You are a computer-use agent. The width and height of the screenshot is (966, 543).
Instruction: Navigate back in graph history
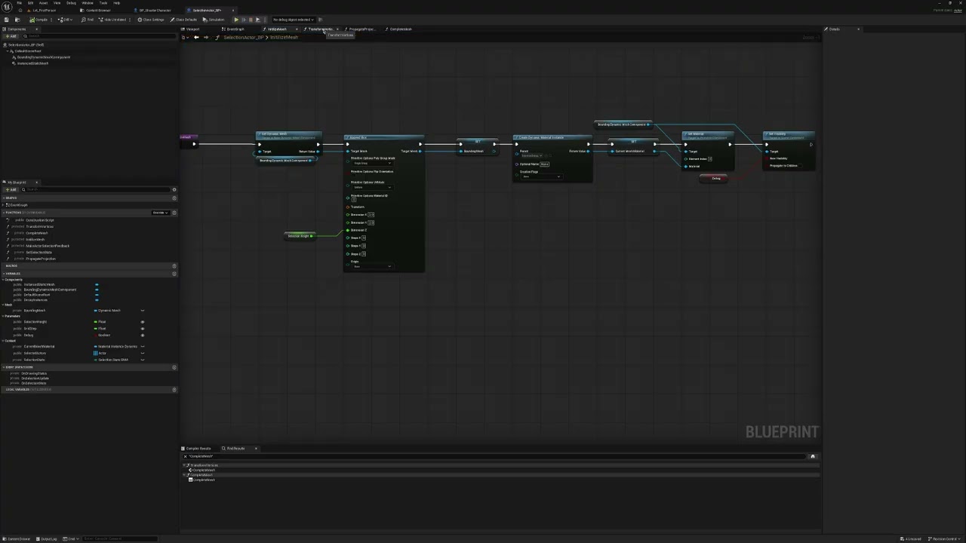(196, 37)
